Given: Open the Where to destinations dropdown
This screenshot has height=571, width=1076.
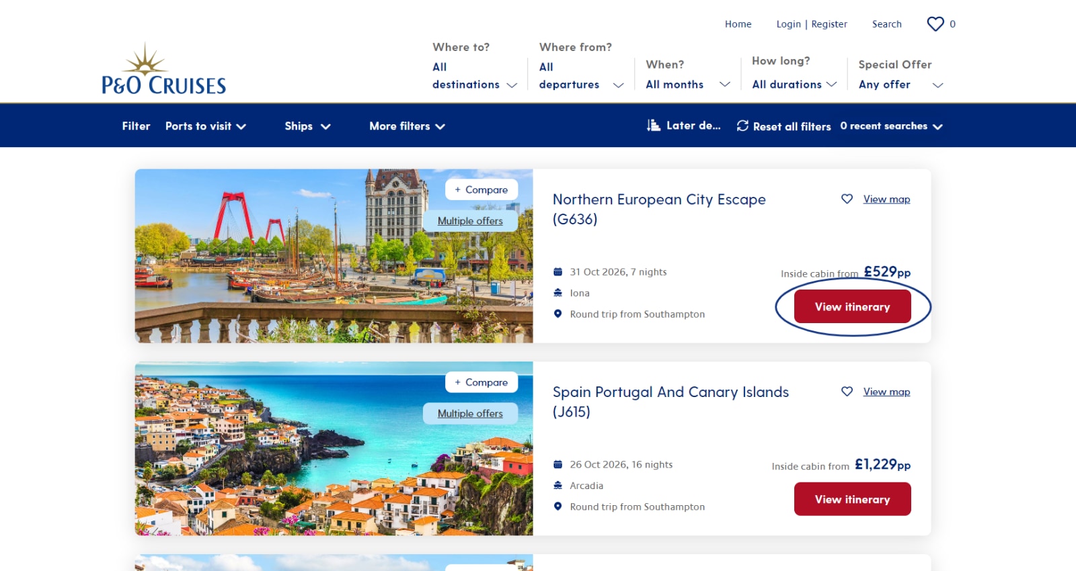Looking at the screenshot, I should [475, 76].
